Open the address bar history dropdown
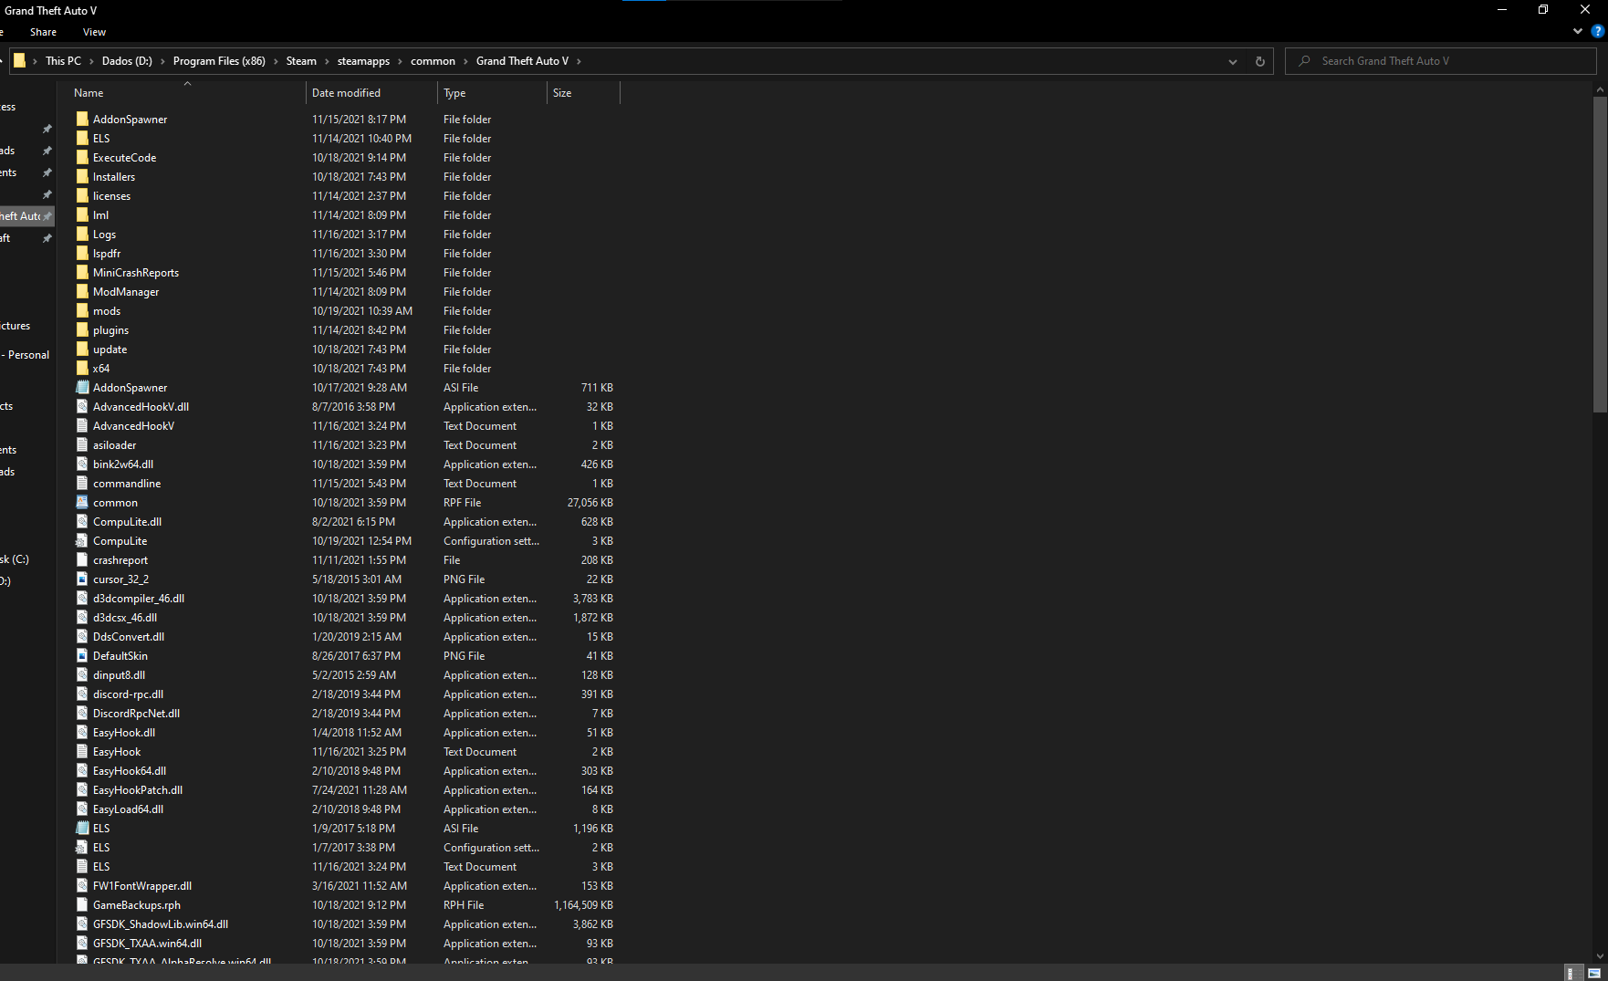Viewport: 1608px width, 981px height. tap(1233, 61)
